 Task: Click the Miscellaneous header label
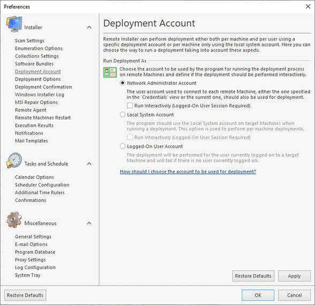[41, 223]
